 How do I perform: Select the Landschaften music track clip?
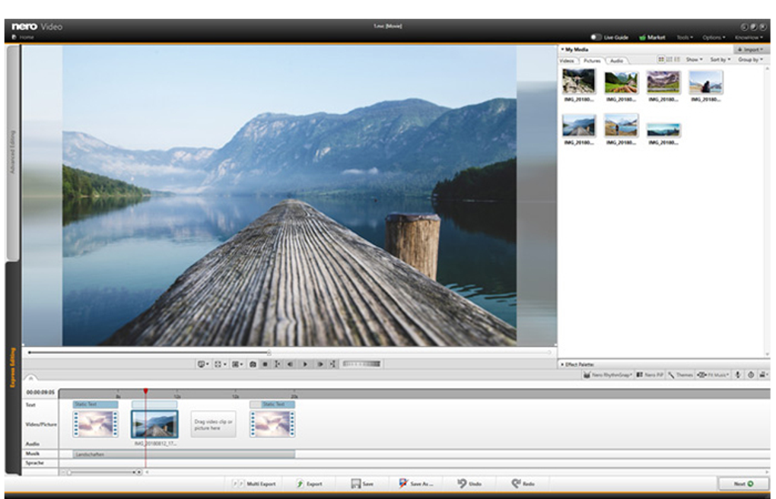click(x=183, y=454)
